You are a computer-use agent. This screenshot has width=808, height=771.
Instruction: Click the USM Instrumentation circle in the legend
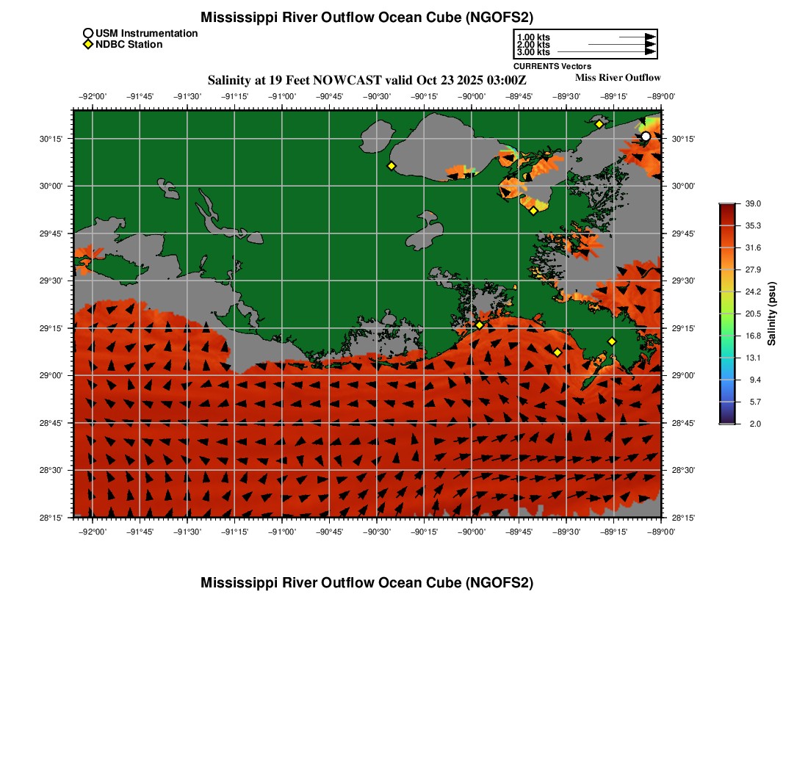88,33
